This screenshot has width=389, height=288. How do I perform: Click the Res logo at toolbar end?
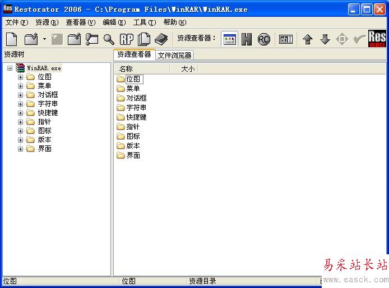coord(377,39)
